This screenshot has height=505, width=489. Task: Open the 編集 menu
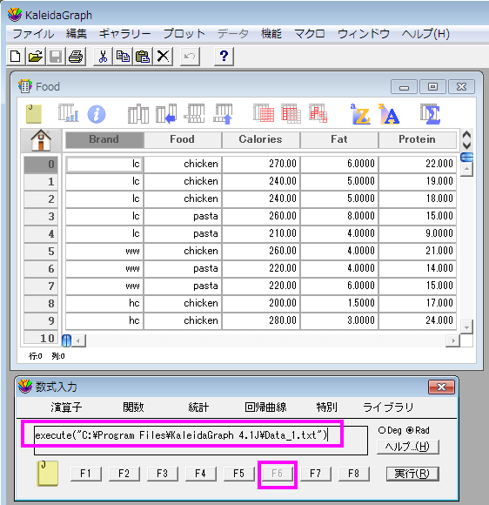pyautogui.click(x=77, y=33)
